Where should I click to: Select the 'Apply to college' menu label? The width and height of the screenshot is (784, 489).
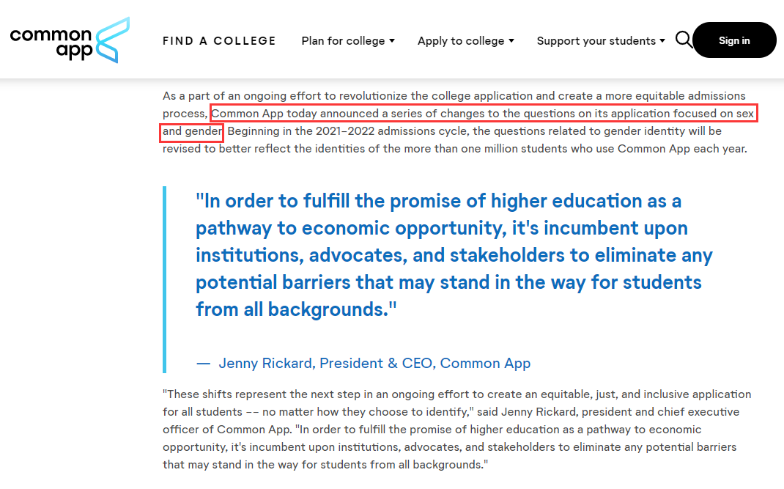point(460,41)
